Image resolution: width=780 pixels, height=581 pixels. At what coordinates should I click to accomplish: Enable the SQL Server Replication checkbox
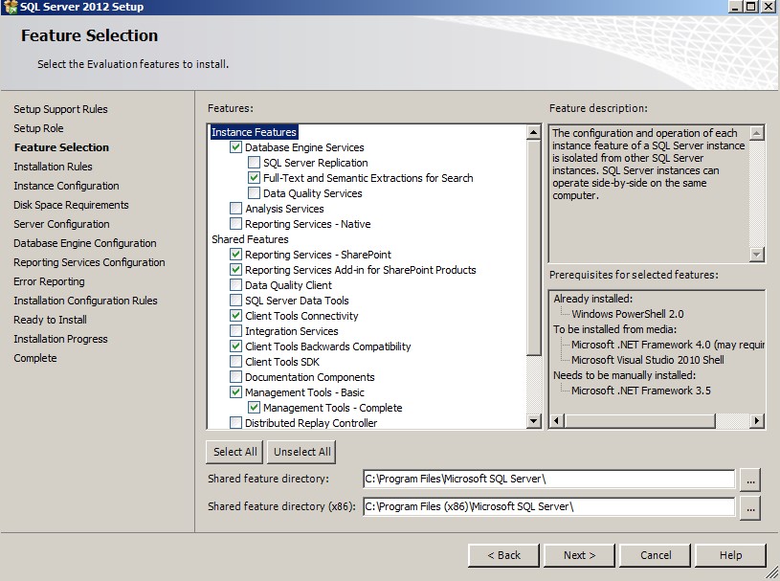[255, 163]
